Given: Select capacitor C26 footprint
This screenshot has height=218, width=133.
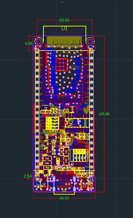Looking at the screenshot, I should [x=47, y=158].
